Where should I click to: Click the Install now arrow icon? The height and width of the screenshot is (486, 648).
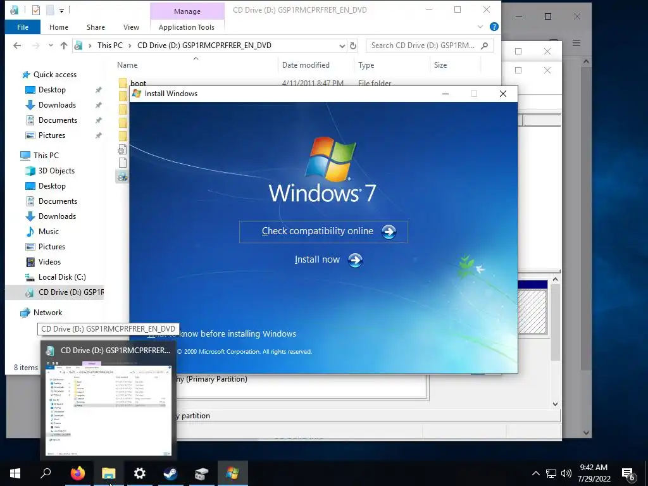[x=355, y=260]
